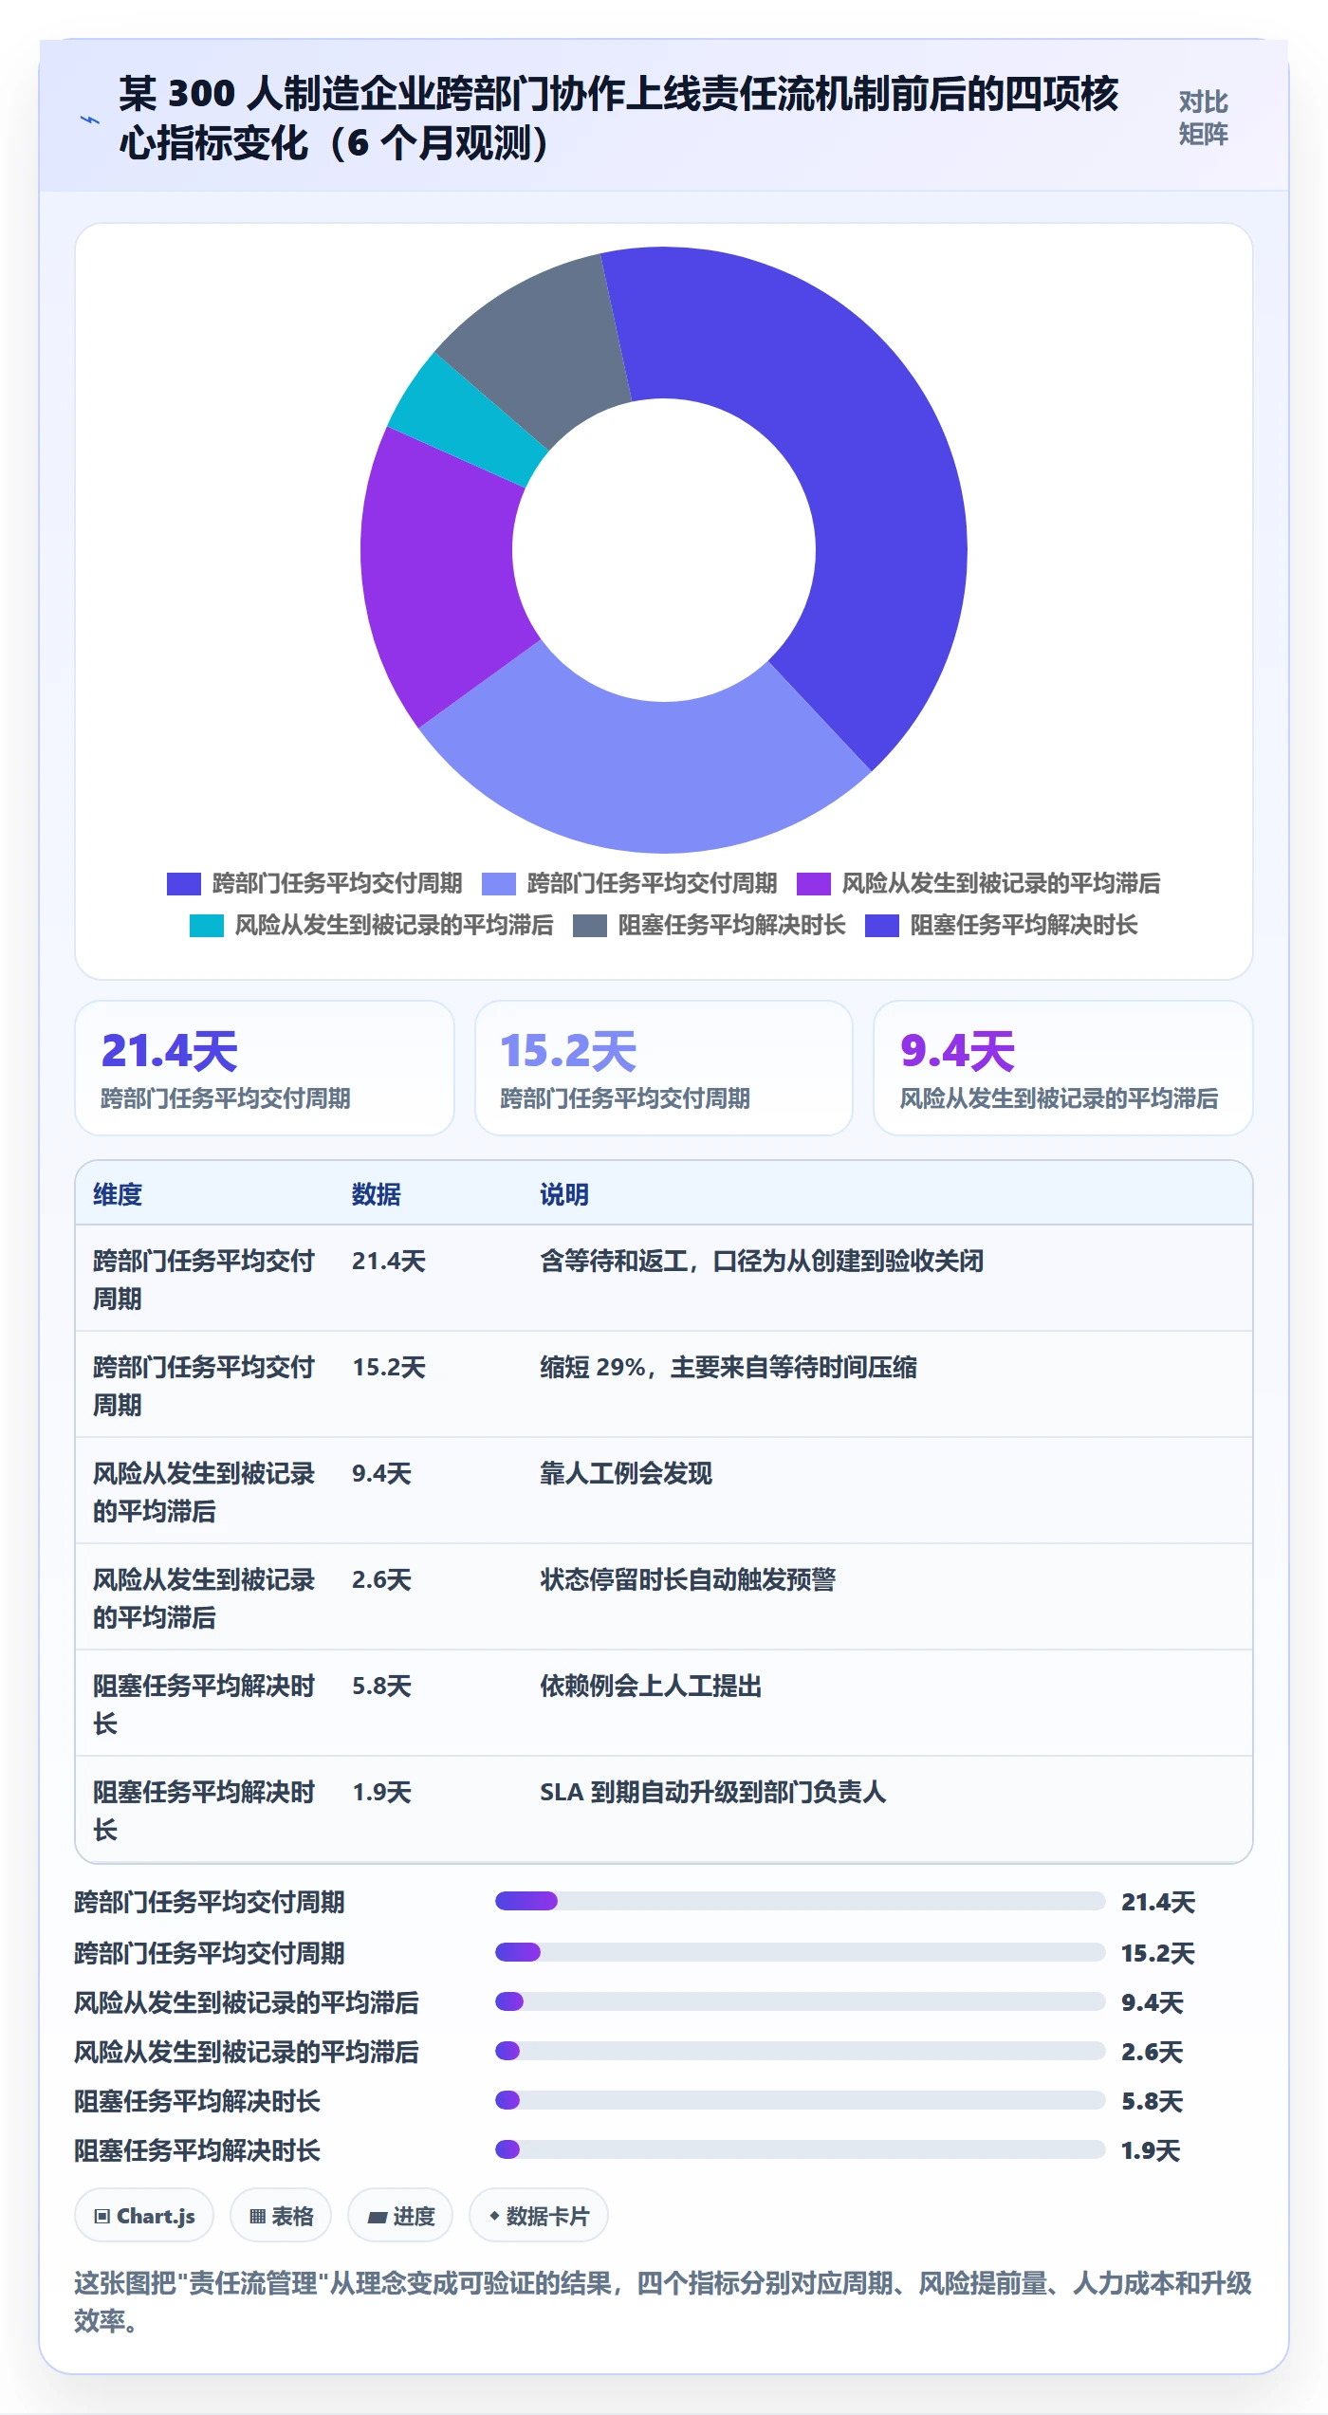The width and height of the screenshot is (1328, 2415).
Task: Toggle the gray 阻塞任务平均解决时长 legend swatch
Action: click(x=589, y=926)
